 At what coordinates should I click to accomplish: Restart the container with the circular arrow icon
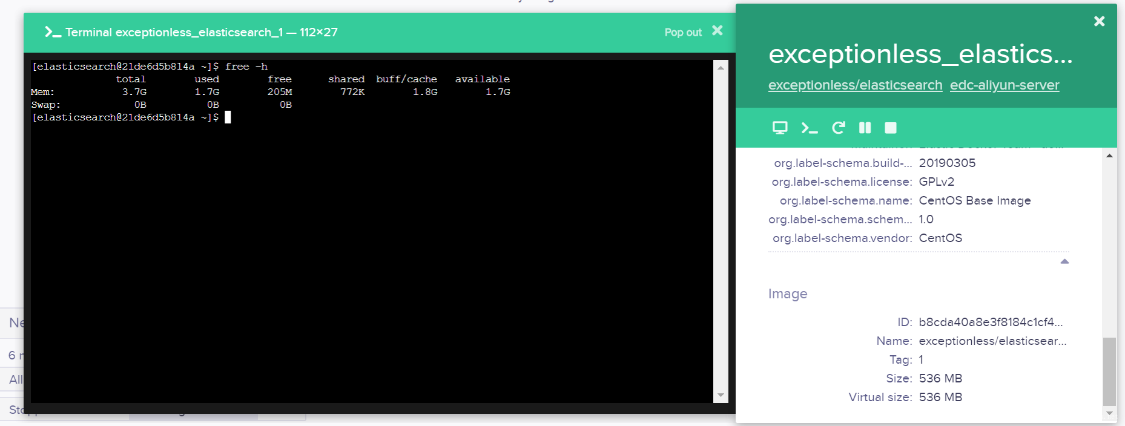coord(838,128)
